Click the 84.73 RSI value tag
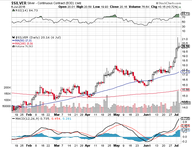This screenshot has height=148, width=192. tap(185, 13)
